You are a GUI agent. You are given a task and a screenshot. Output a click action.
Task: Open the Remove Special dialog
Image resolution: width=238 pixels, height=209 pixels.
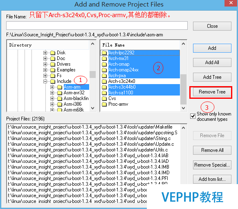[212, 165]
